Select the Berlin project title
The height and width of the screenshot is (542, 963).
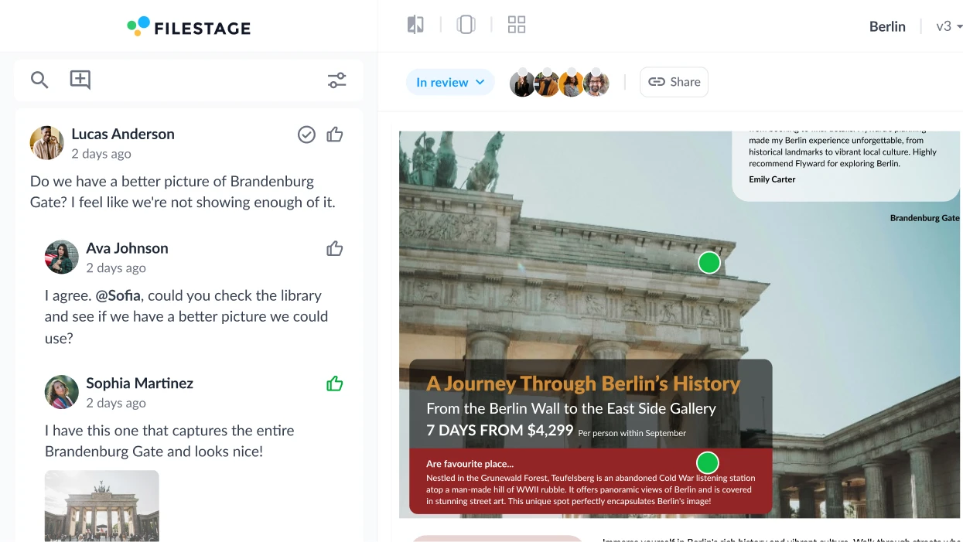tap(887, 26)
